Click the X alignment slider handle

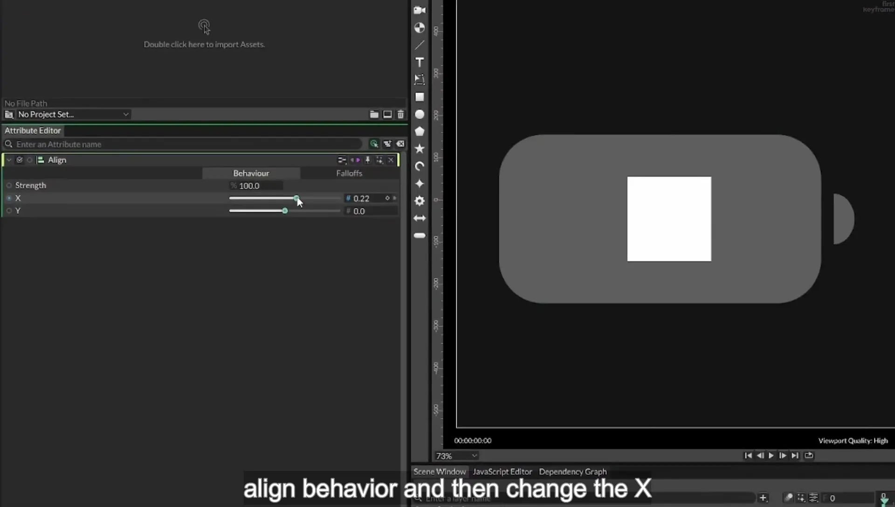(296, 198)
